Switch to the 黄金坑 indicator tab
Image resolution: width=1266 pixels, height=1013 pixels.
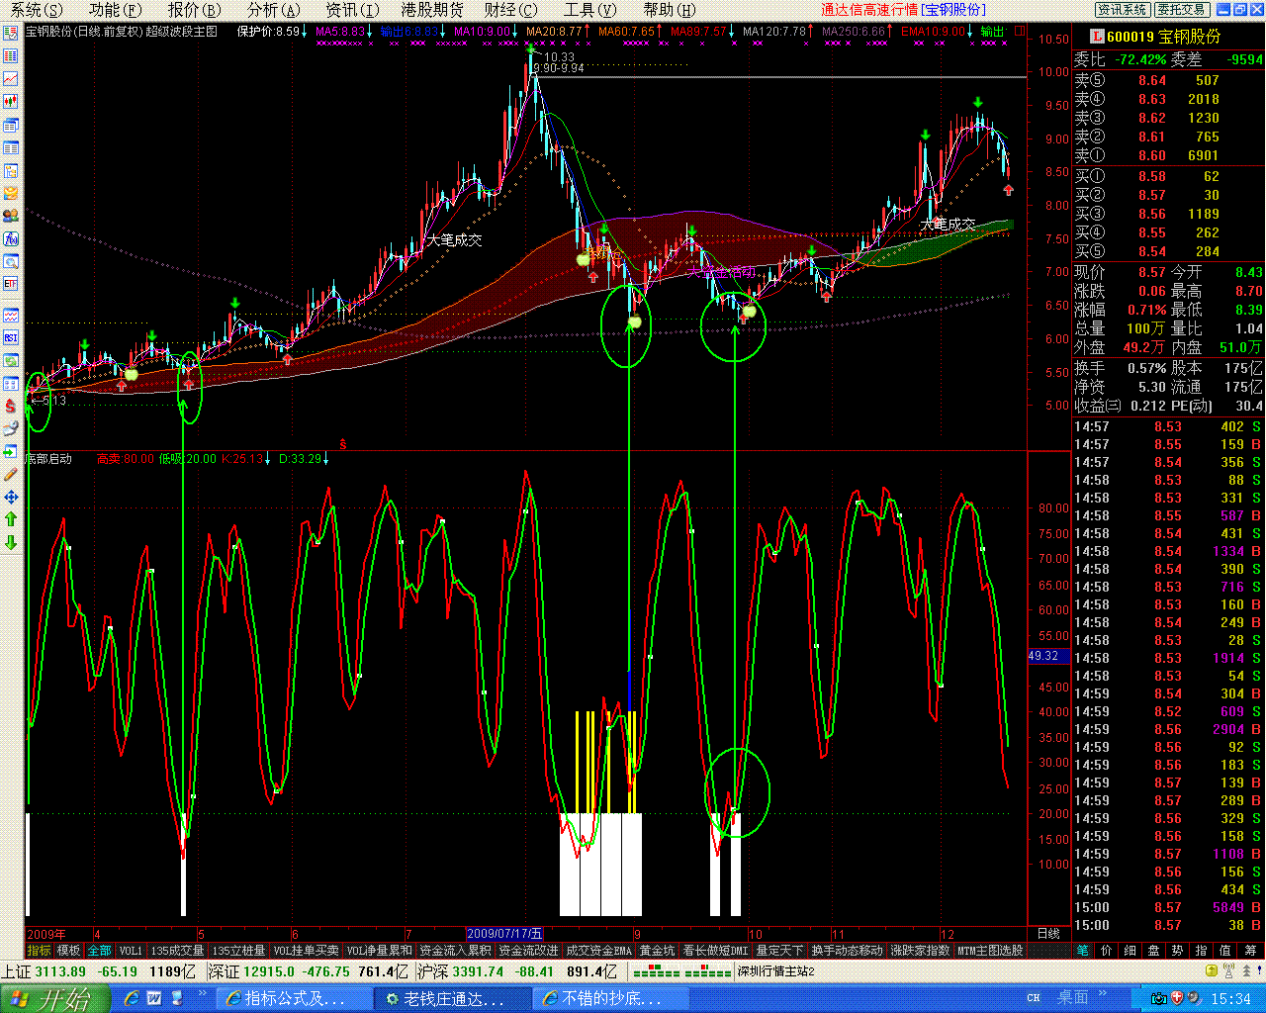[x=658, y=951]
